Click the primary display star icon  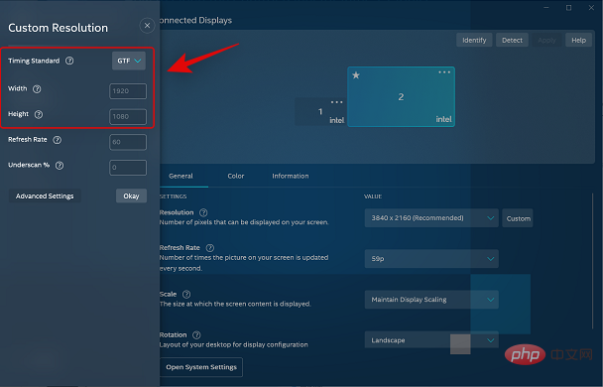(356, 75)
